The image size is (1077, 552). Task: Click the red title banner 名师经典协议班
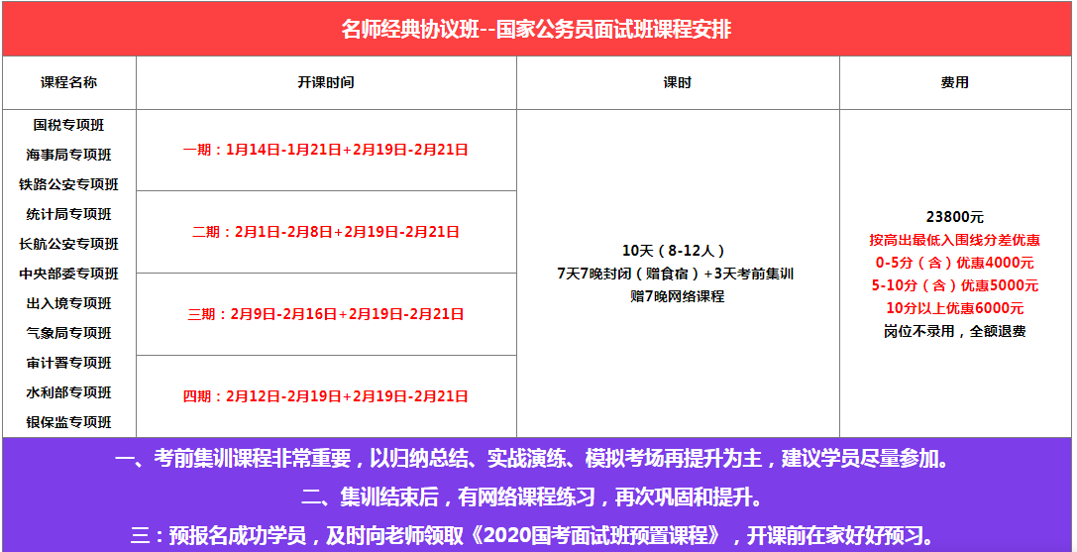point(536,29)
